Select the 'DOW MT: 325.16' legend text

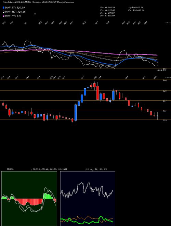tap(15, 12)
